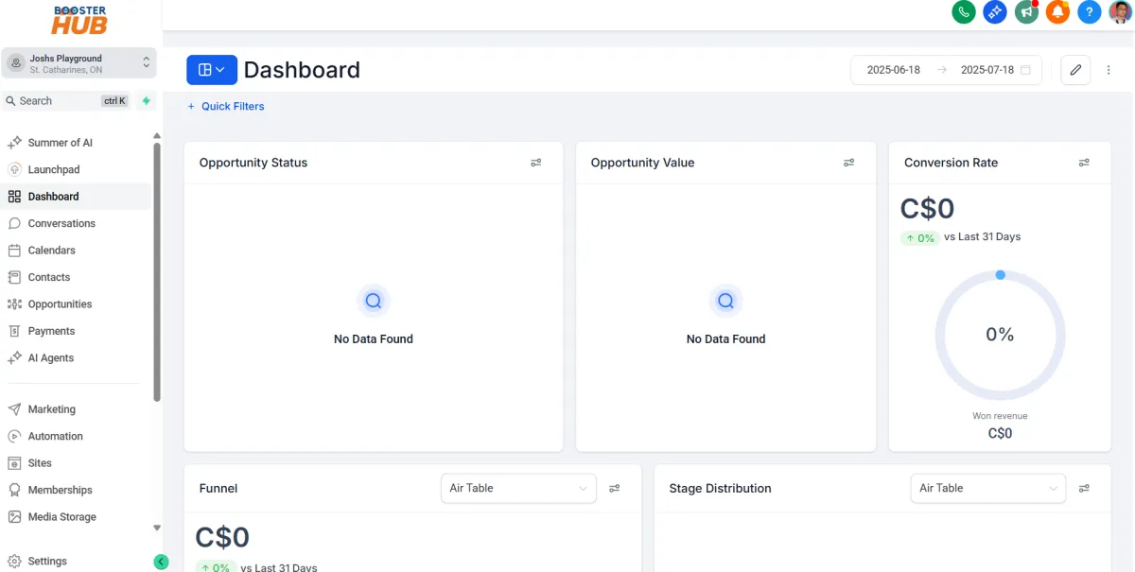Open the megaphone announcements icon

[x=1026, y=12]
